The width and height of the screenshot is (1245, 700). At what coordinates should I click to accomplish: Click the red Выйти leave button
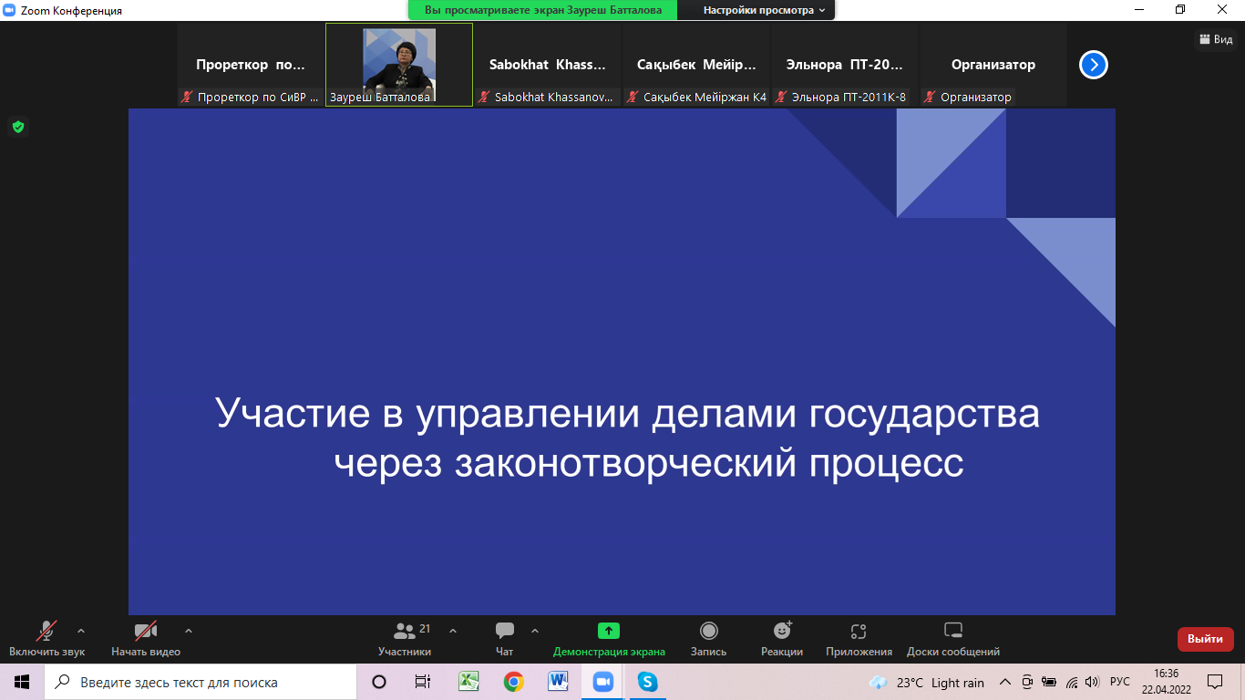tap(1205, 639)
